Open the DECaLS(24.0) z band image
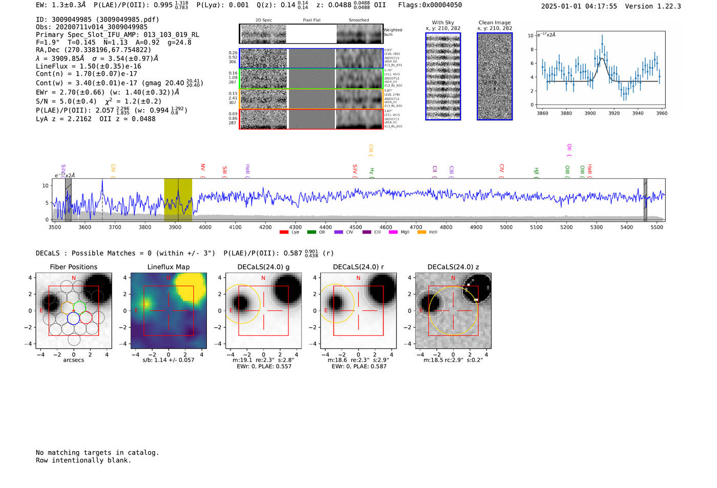717x488 pixels. click(453, 311)
